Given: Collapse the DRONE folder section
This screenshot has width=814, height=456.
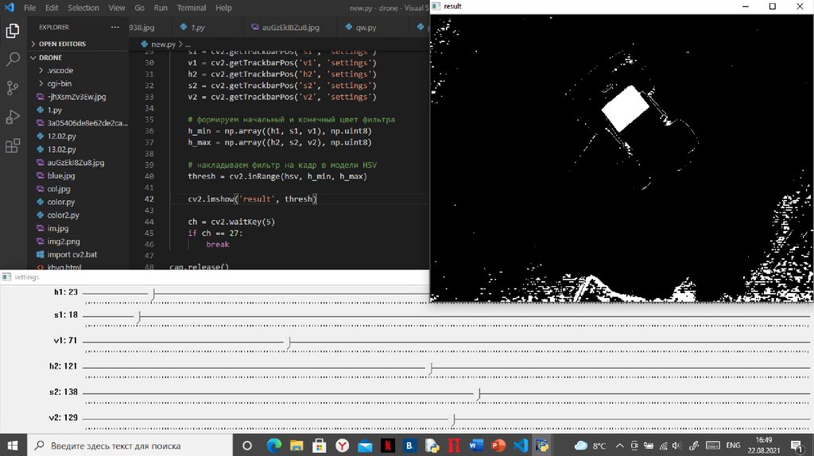Looking at the screenshot, I should click(50, 57).
